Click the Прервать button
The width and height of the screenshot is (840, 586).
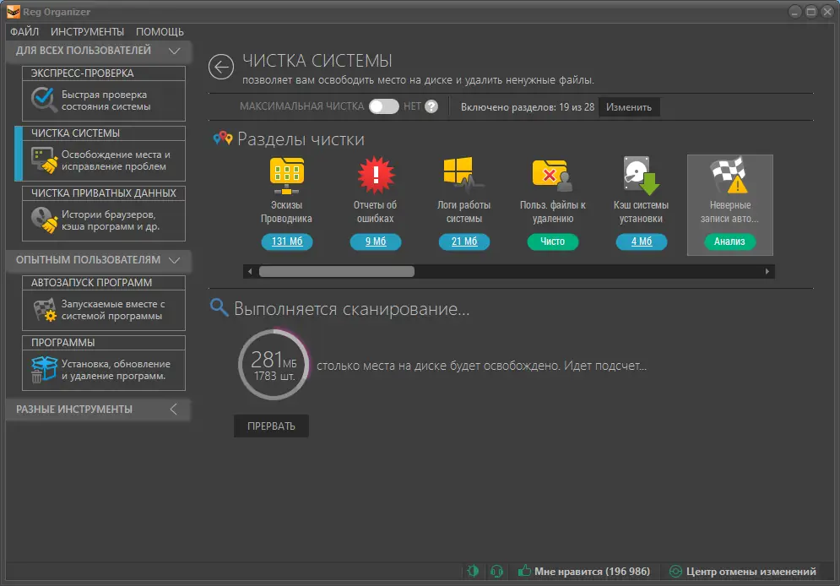point(271,426)
